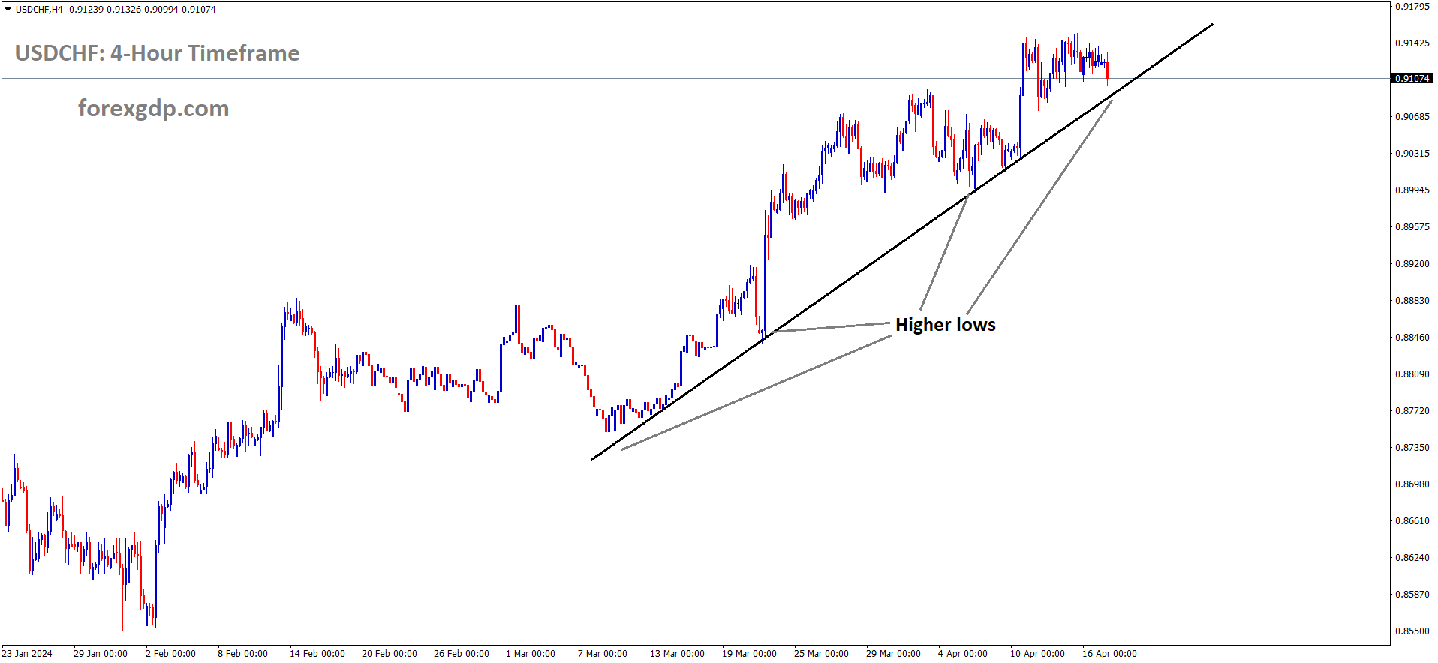The width and height of the screenshot is (1438, 663).
Task: Click the '2 Feb 00:00' time label
Action: click(x=170, y=654)
